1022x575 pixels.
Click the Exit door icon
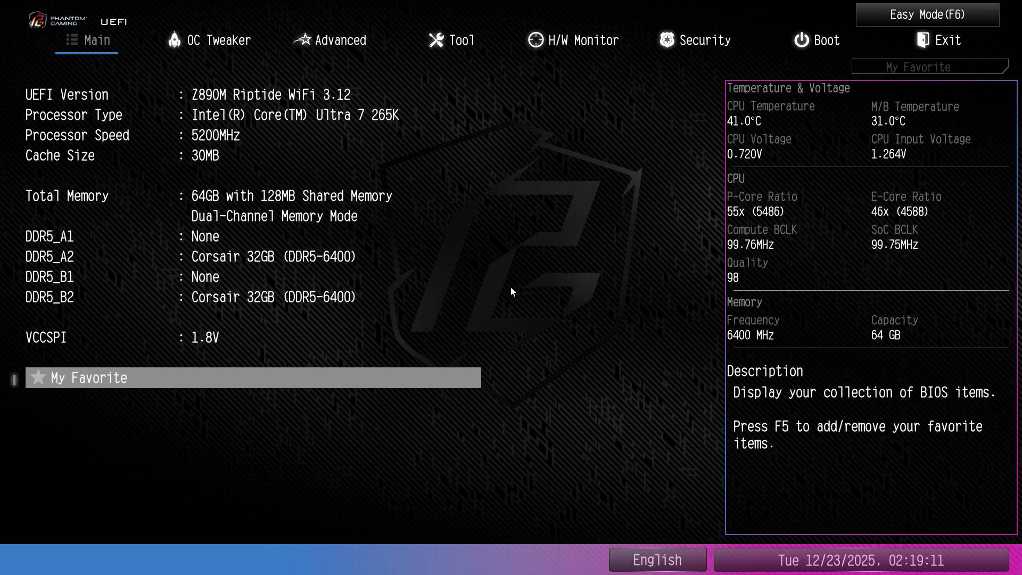coord(923,40)
